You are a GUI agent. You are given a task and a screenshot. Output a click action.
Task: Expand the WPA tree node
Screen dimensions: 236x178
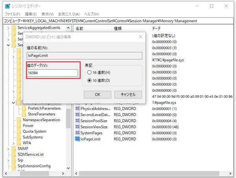(13, 143)
